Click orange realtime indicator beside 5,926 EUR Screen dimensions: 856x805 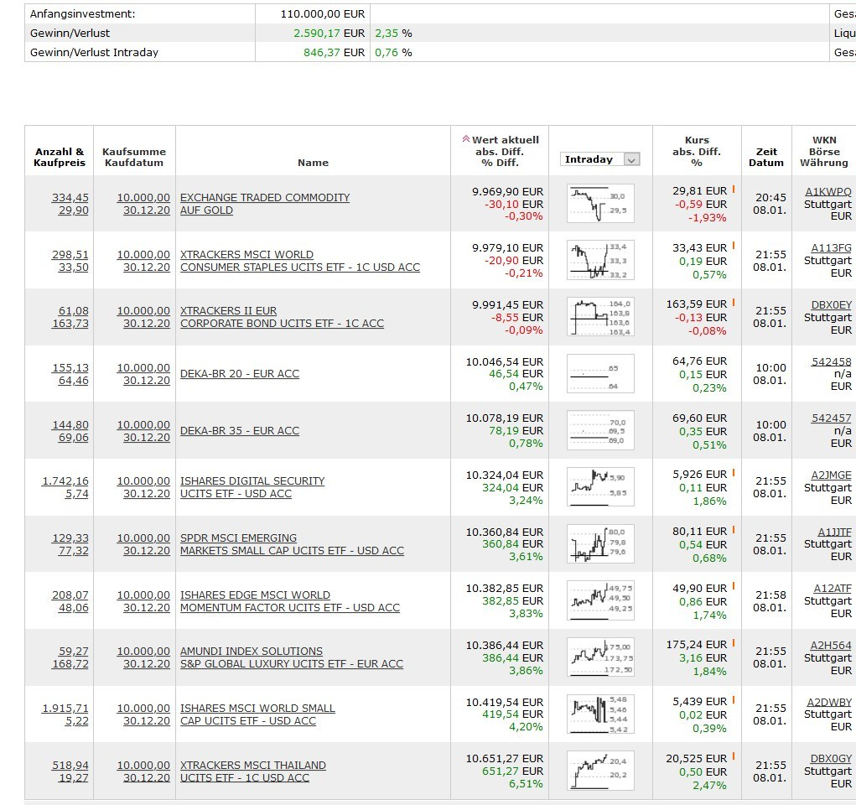(x=733, y=472)
